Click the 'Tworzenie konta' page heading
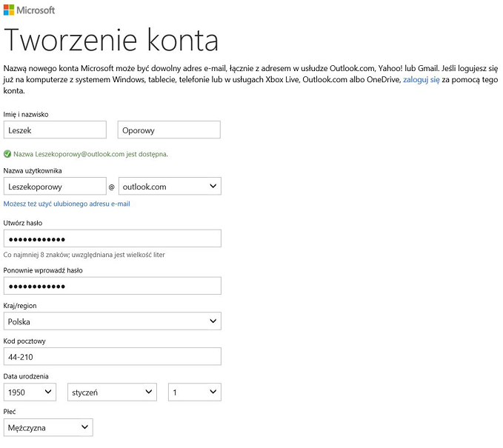Screen dimensions: 503x448 pyautogui.click(x=111, y=40)
